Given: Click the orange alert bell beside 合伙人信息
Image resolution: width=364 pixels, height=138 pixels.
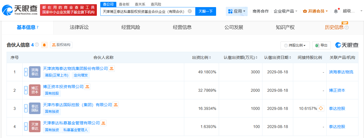Looking at the screenshot, I should coord(44,45).
